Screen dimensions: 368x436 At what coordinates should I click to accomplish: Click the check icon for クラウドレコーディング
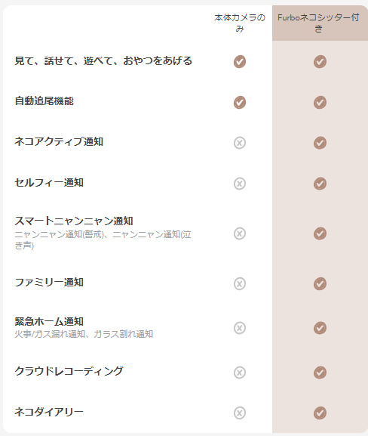(x=320, y=373)
